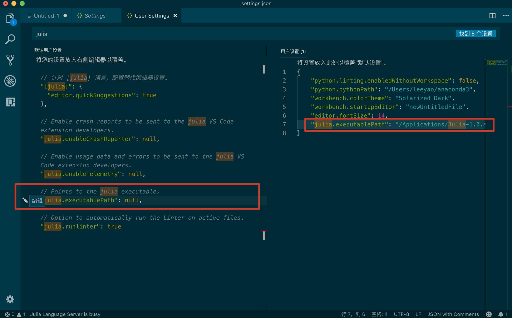Click the feedback smiley icon

pos(488,314)
